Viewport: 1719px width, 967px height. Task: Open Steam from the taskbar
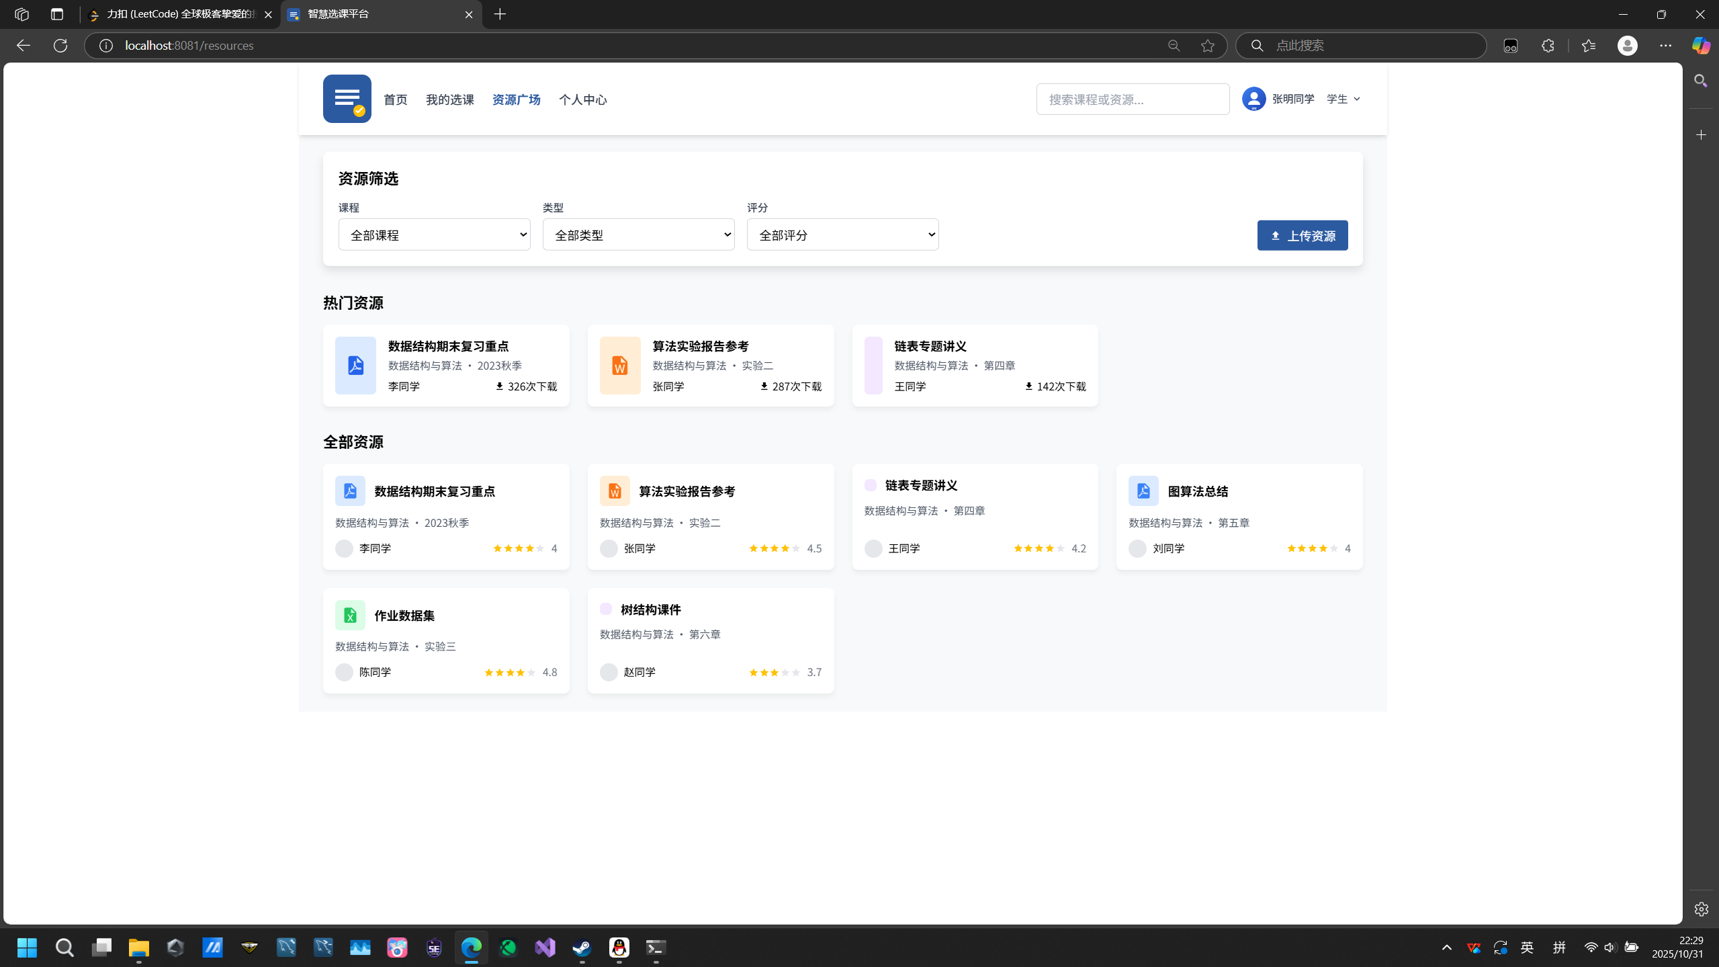[582, 948]
